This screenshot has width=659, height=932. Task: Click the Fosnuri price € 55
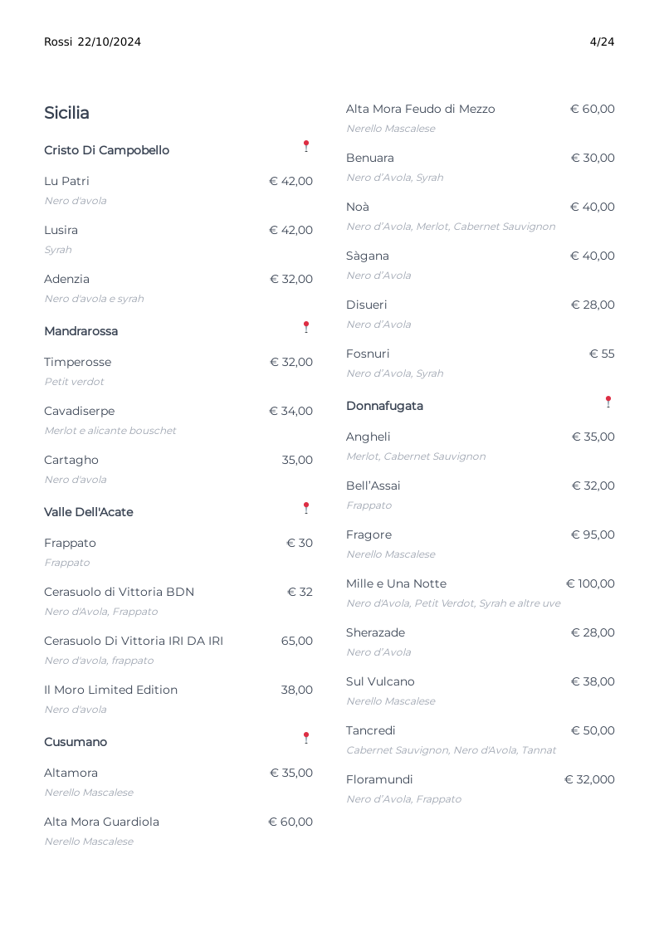(x=602, y=354)
